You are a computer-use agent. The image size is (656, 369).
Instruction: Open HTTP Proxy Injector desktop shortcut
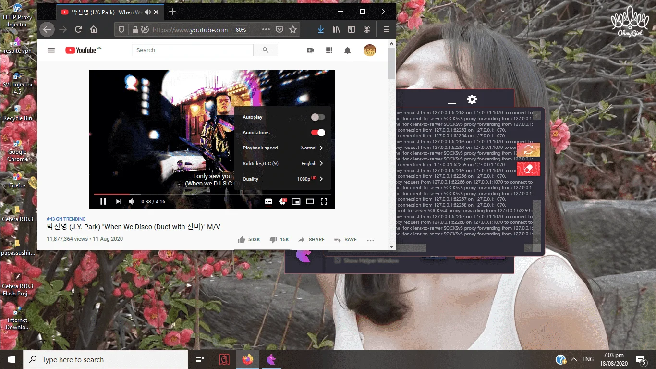[18, 16]
